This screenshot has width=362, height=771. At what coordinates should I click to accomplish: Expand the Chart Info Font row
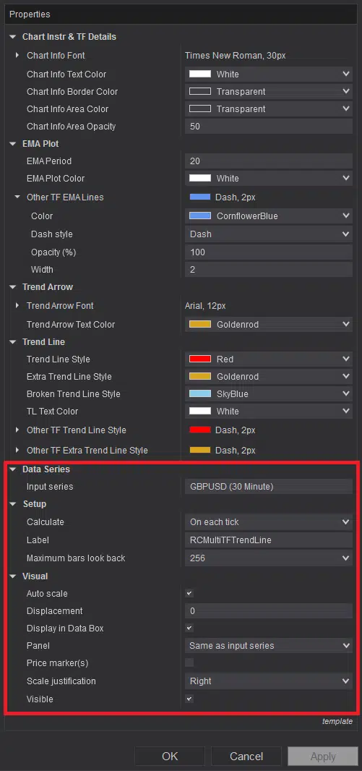click(x=17, y=56)
